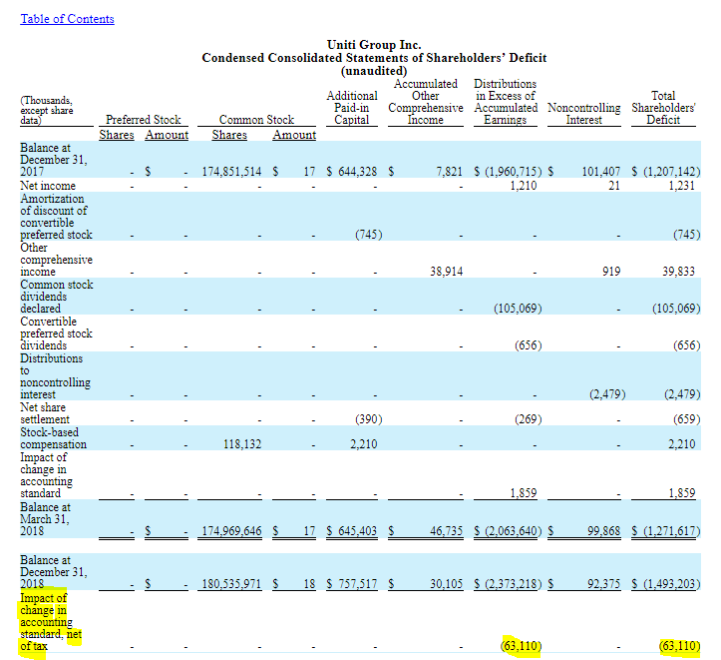Click the 'Noncontrolling Interest' column header

584,114
